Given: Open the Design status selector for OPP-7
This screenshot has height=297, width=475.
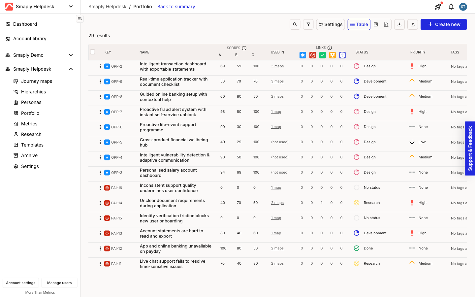Looking at the screenshot, I should [x=365, y=112].
